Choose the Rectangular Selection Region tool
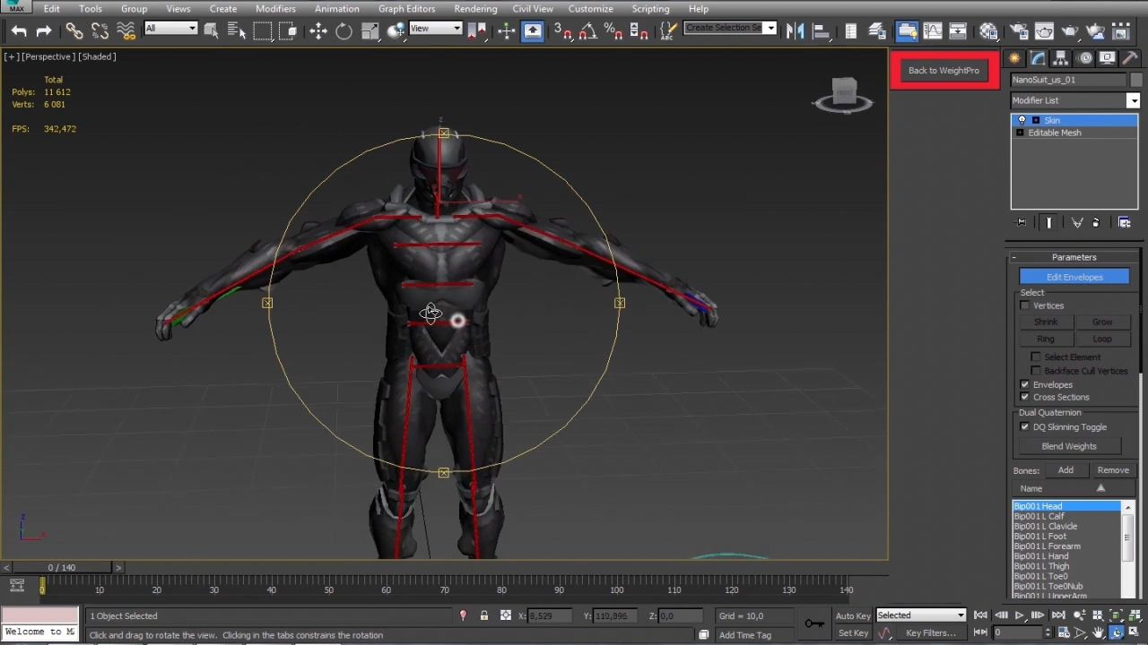This screenshot has height=645, width=1148. coord(263,31)
